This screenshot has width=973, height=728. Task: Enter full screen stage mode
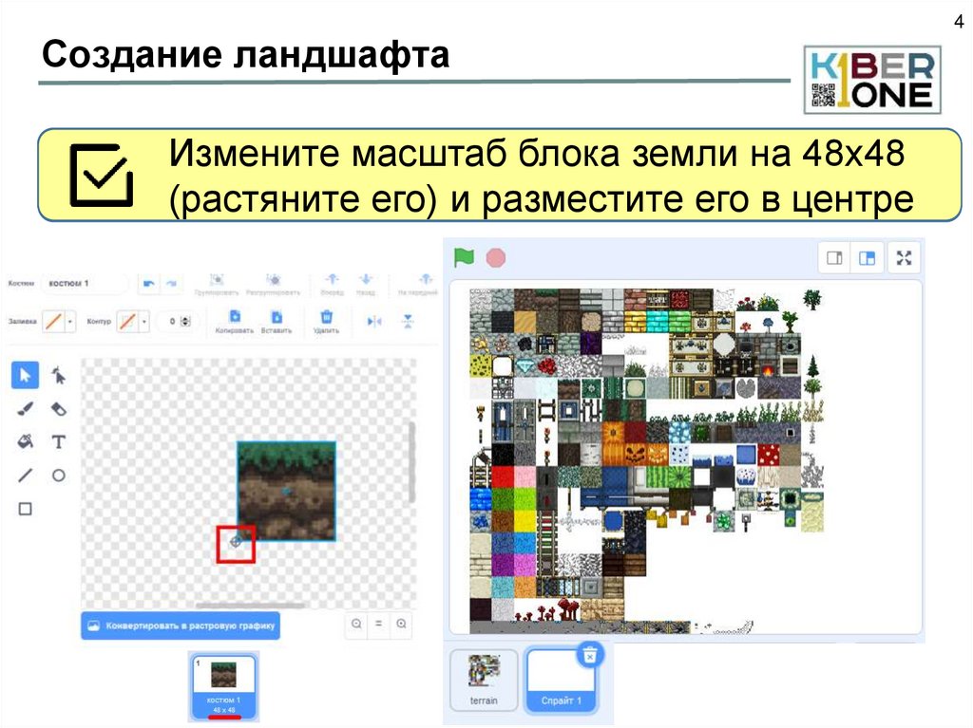coord(905,257)
